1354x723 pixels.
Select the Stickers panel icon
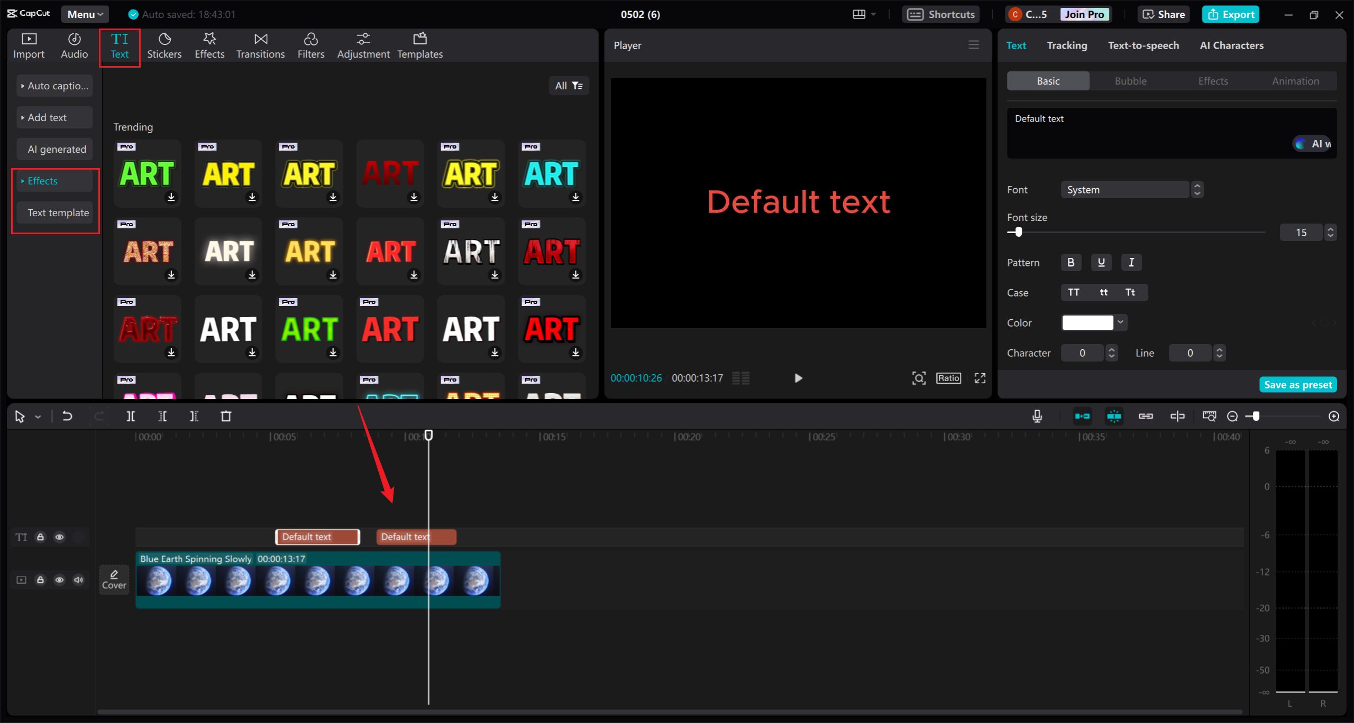click(x=164, y=45)
